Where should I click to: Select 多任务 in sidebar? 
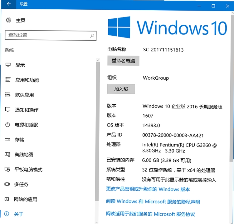click(21, 184)
